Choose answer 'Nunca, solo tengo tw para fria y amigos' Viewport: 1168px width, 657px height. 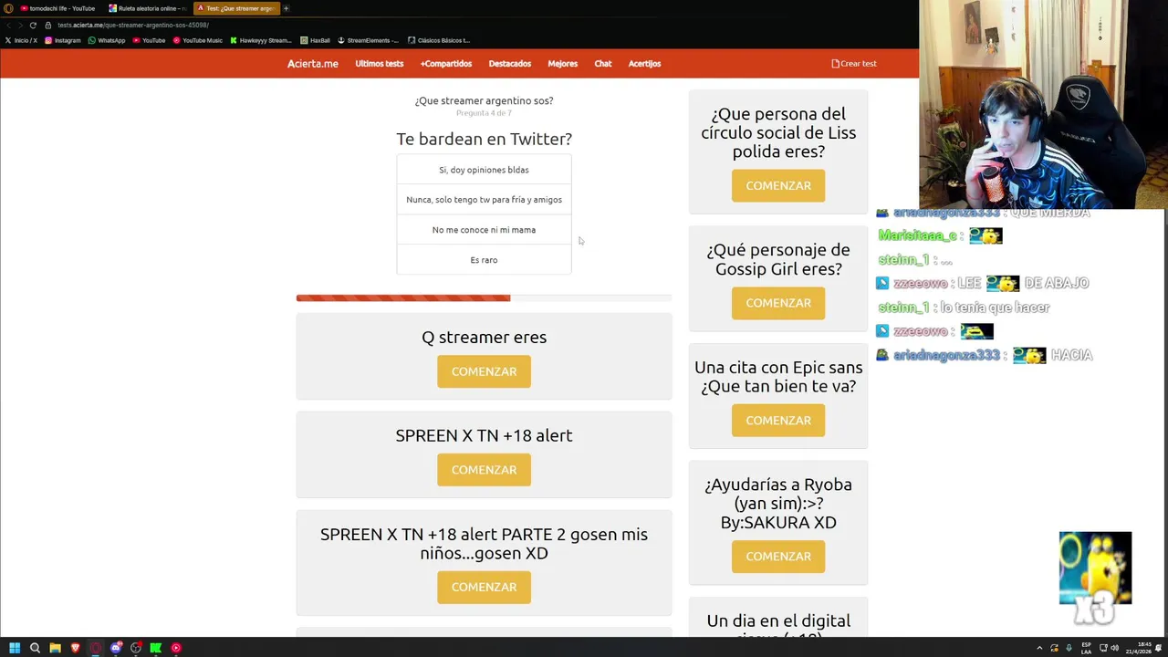[484, 200]
